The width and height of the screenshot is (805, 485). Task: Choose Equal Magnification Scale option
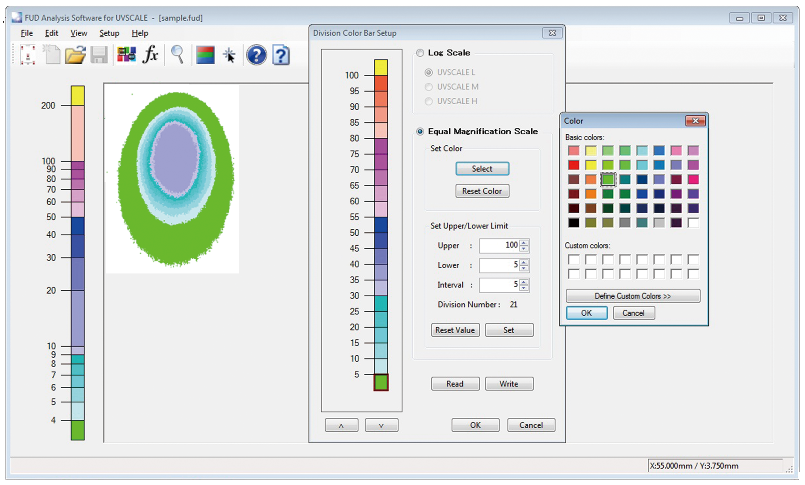420,131
